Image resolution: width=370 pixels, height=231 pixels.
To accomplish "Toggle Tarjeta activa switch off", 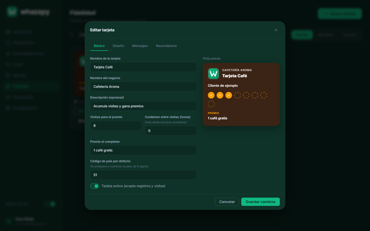I will [x=95, y=186].
